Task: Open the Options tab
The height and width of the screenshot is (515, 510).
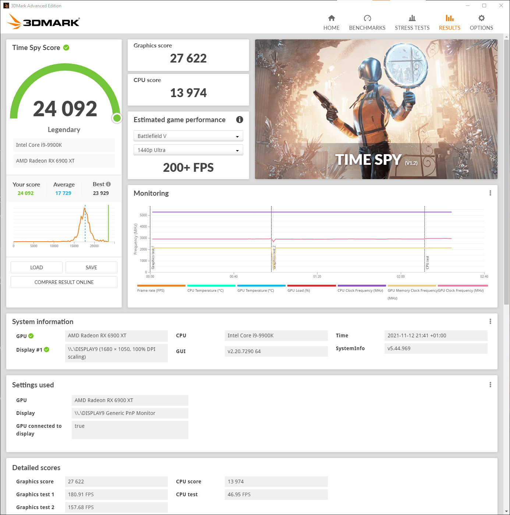Action: point(481,23)
